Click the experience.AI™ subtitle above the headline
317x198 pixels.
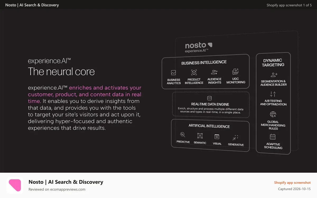click(49, 61)
